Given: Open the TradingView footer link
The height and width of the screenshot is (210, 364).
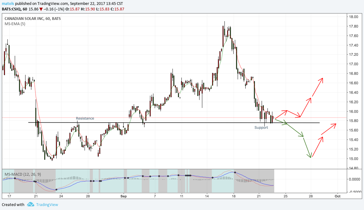Looking at the screenshot, I should pyautogui.click(x=47, y=205).
